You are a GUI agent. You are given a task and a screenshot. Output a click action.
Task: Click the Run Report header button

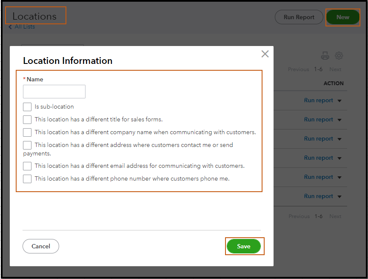[299, 17]
